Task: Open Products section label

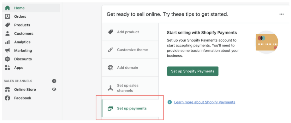Action: (22, 25)
